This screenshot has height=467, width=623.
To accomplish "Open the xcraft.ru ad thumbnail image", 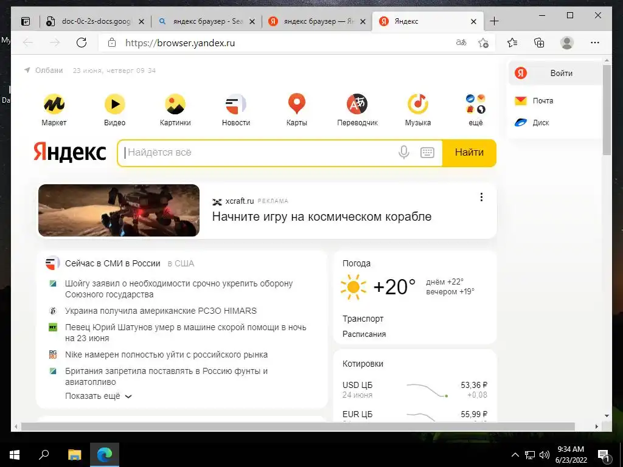I will [x=119, y=210].
